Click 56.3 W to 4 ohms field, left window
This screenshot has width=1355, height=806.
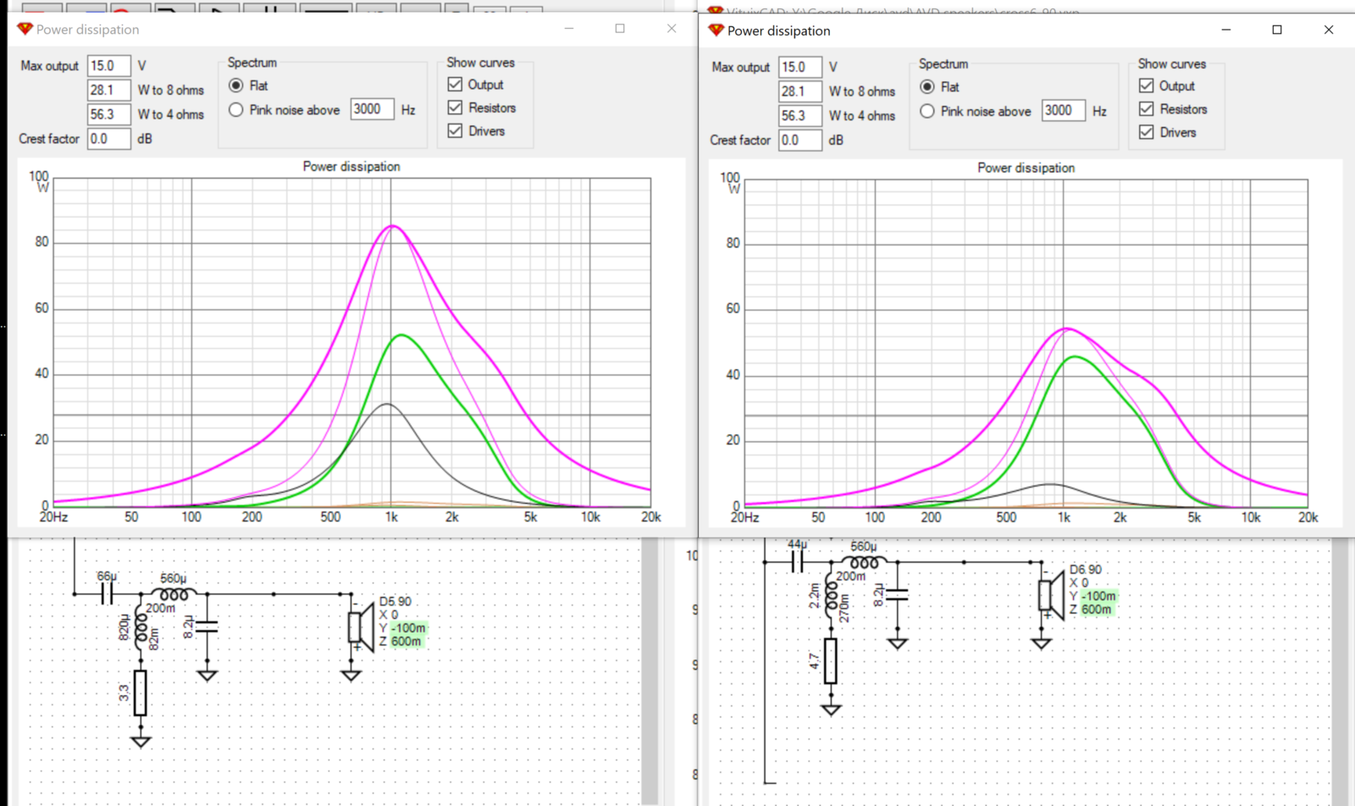(x=109, y=114)
